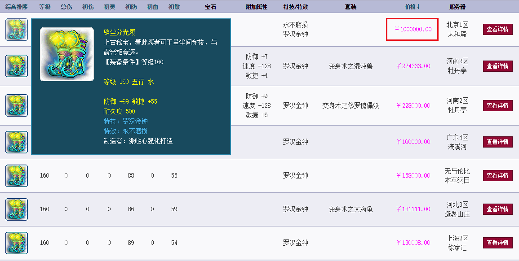This screenshot has width=519, height=261.
Task: Click 初敏 value 54
Action: [x=174, y=243]
